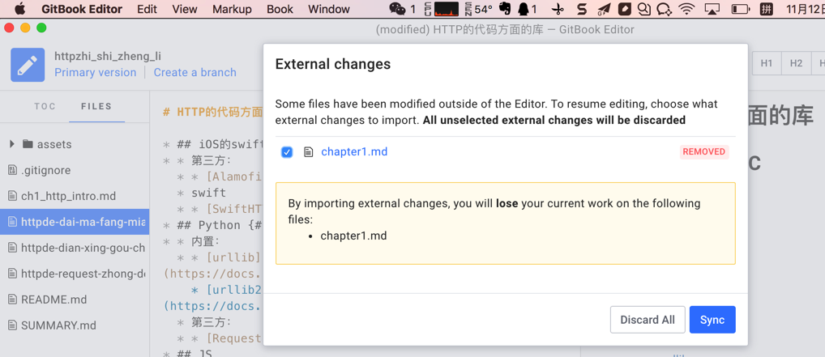Viewport: 825px width, 357px height.
Task: Open the WeChat menu bar icon
Action: click(x=397, y=10)
